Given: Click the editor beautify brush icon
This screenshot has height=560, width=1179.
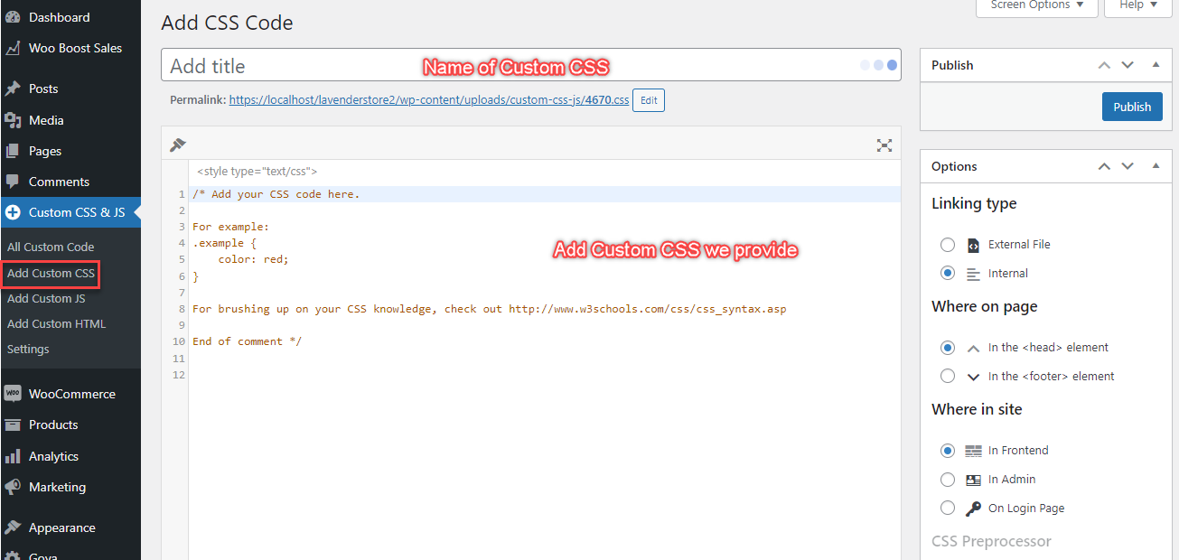Looking at the screenshot, I should [x=178, y=145].
